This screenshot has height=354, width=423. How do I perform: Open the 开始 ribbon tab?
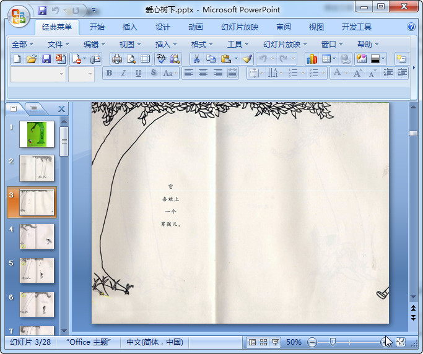(97, 27)
